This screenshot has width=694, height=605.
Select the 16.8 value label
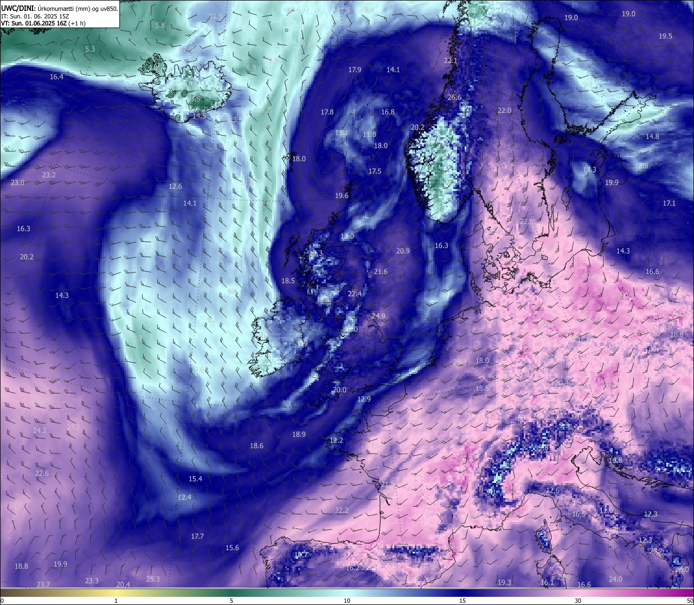(x=388, y=112)
